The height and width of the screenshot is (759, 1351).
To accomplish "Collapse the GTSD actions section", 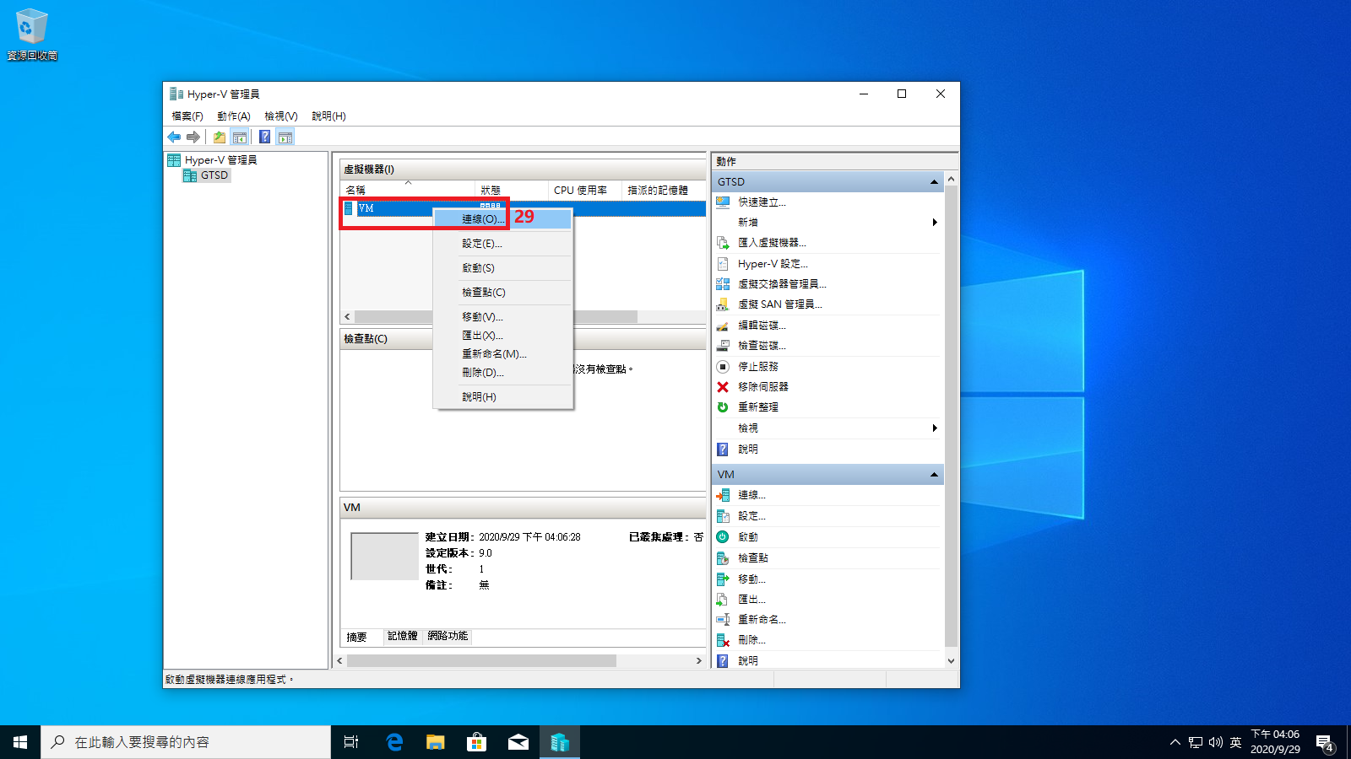I will 934,182.
